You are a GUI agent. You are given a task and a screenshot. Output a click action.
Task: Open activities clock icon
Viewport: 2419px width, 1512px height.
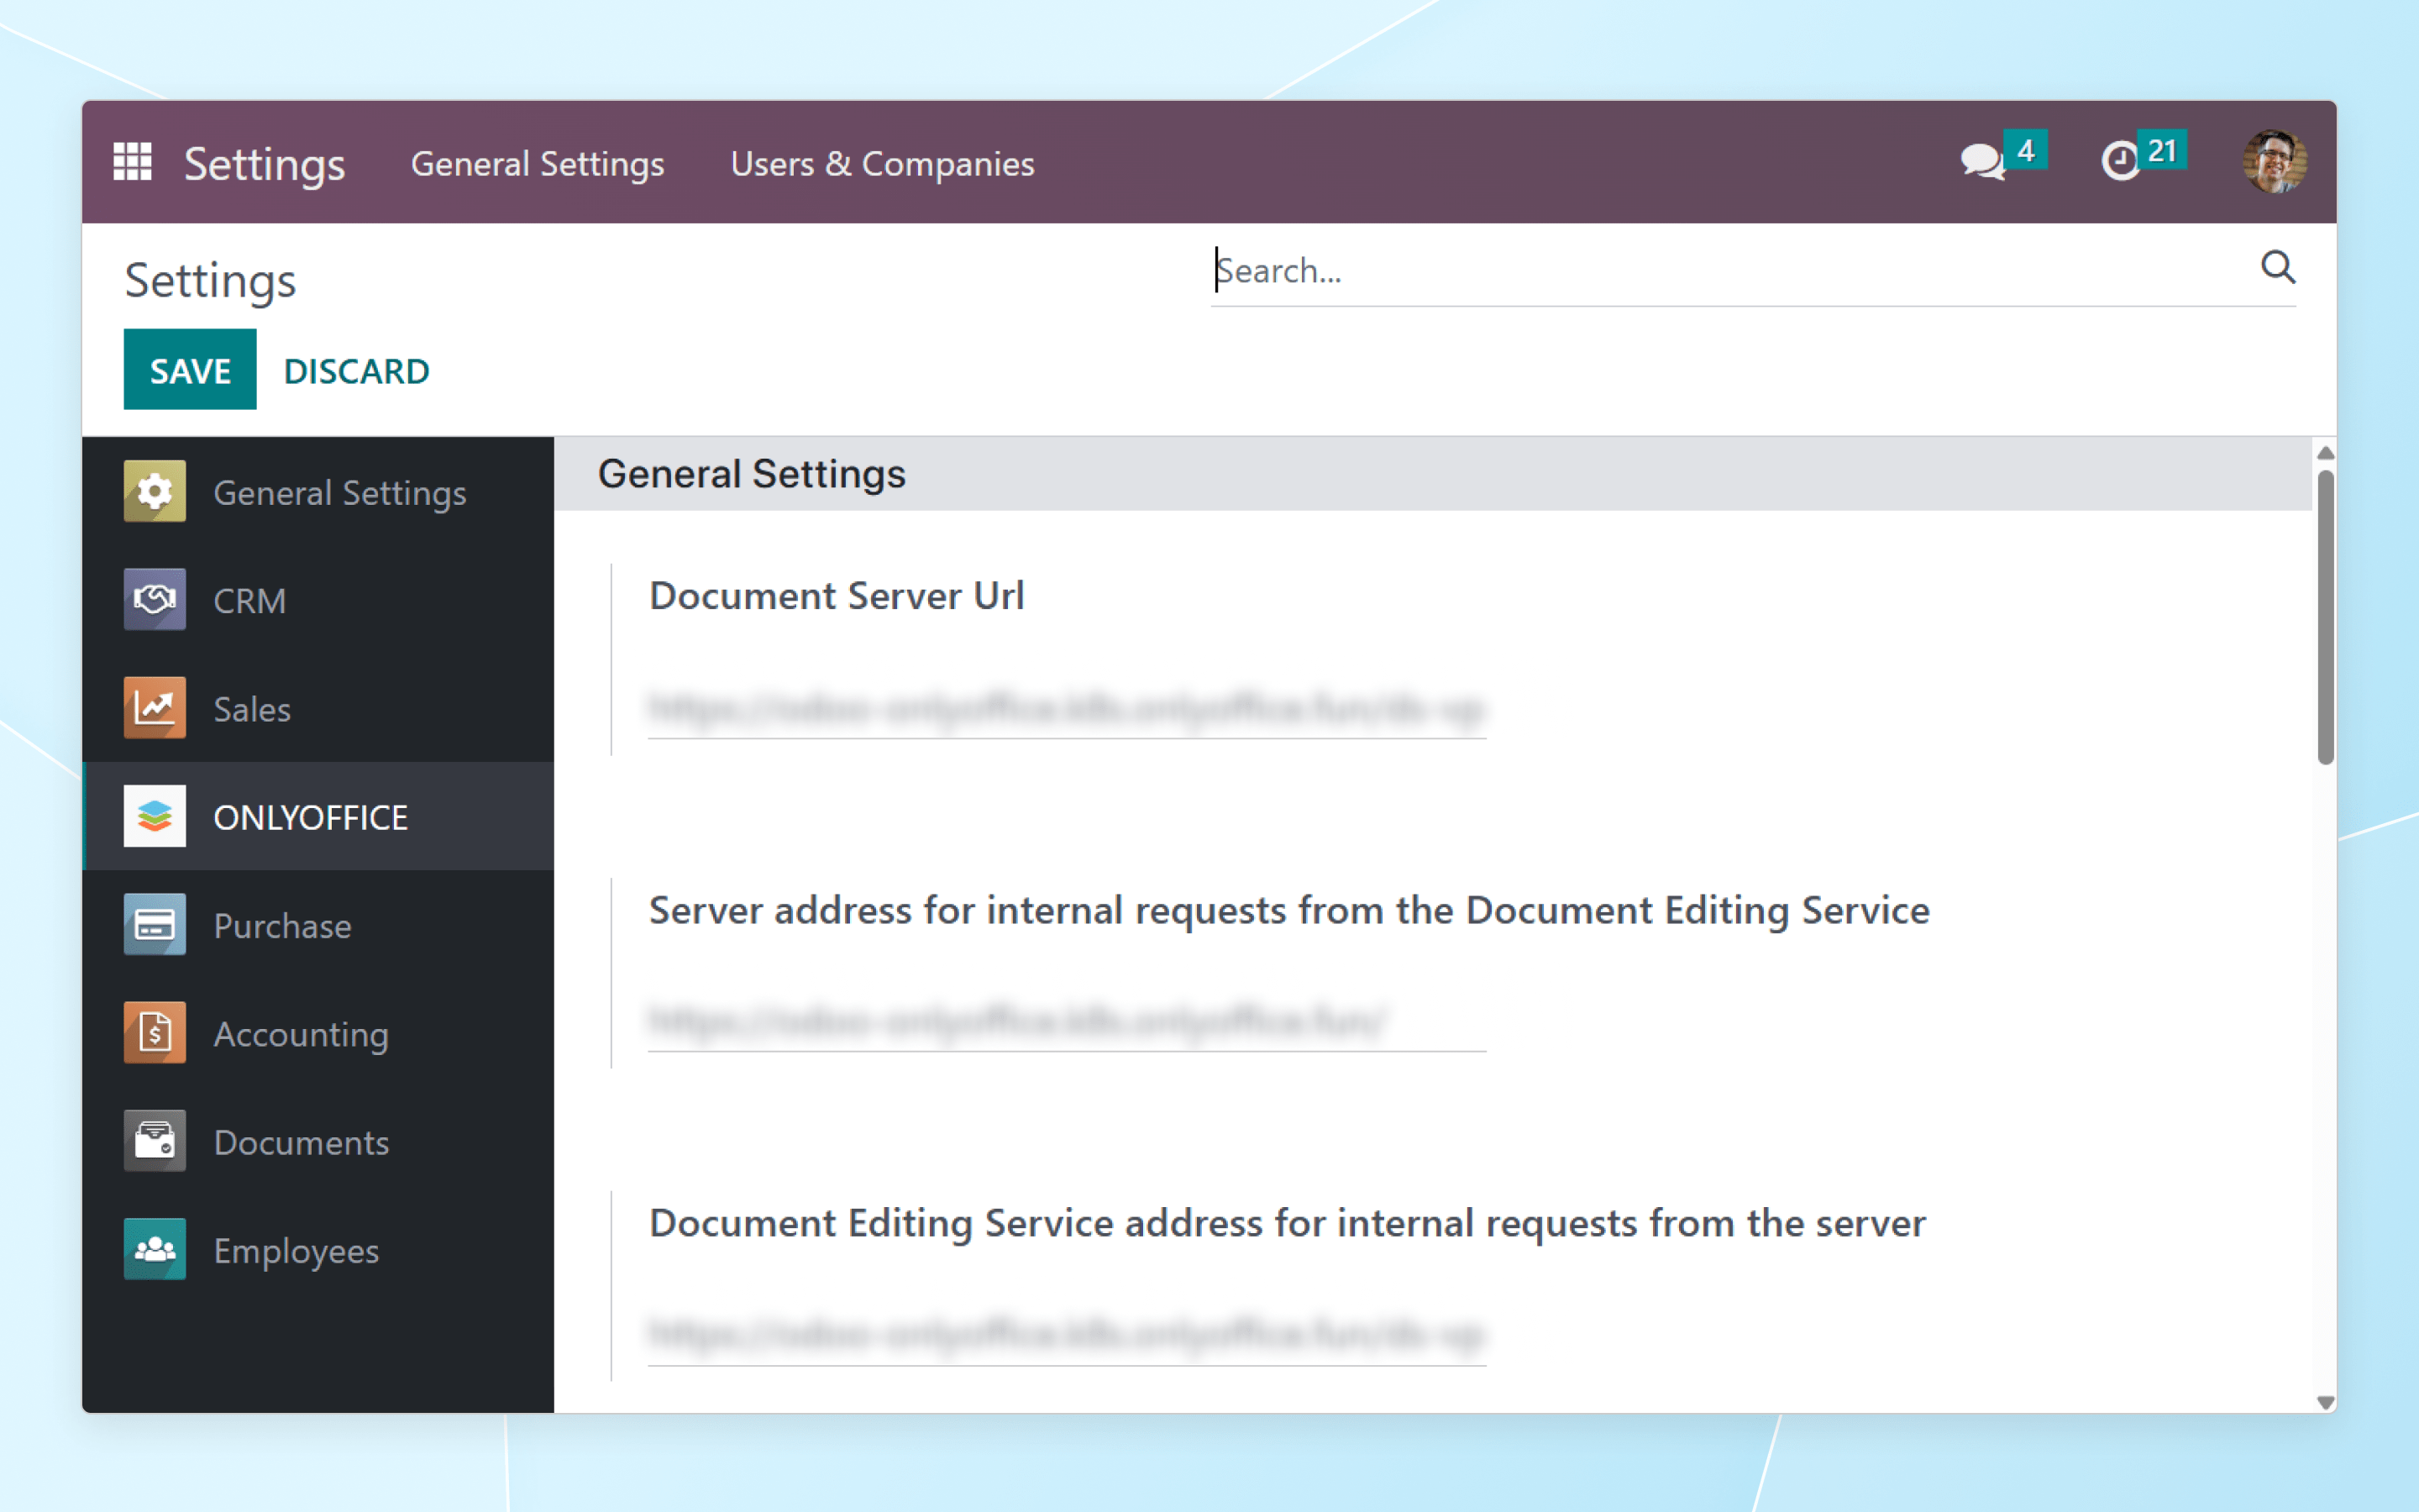click(2120, 161)
